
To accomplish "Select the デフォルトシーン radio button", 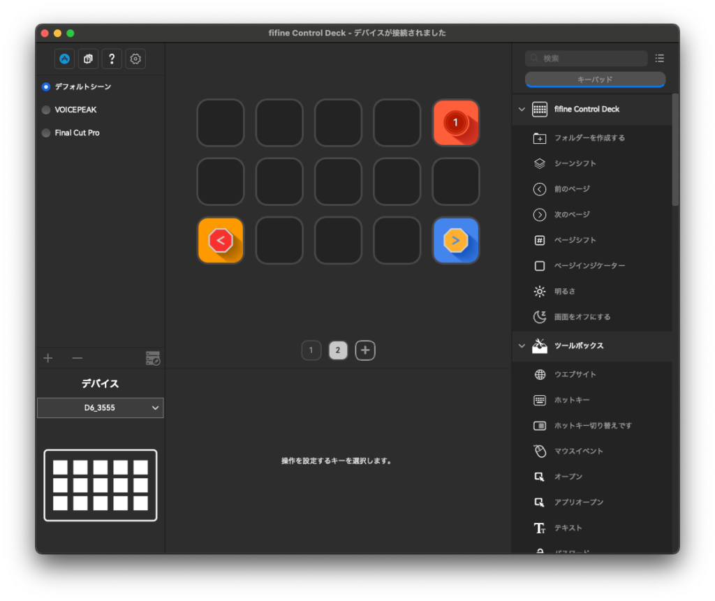I will click(x=45, y=87).
